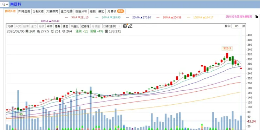Open the 筆記 tab
This screenshot has width=260, height=130.
tap(101, 12)
